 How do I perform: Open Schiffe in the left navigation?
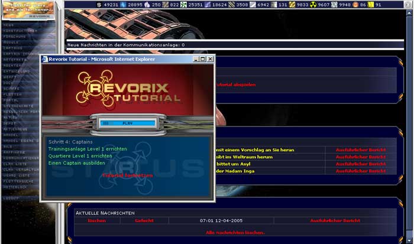12,87
